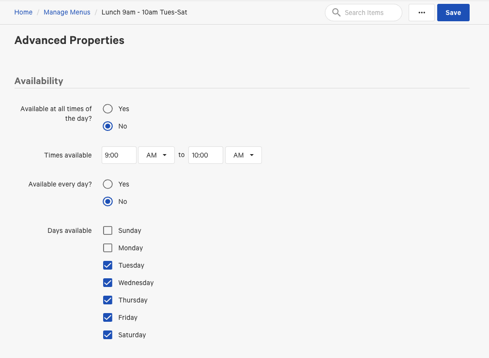
Task: Click the Save button
Action: coord(453,13)
